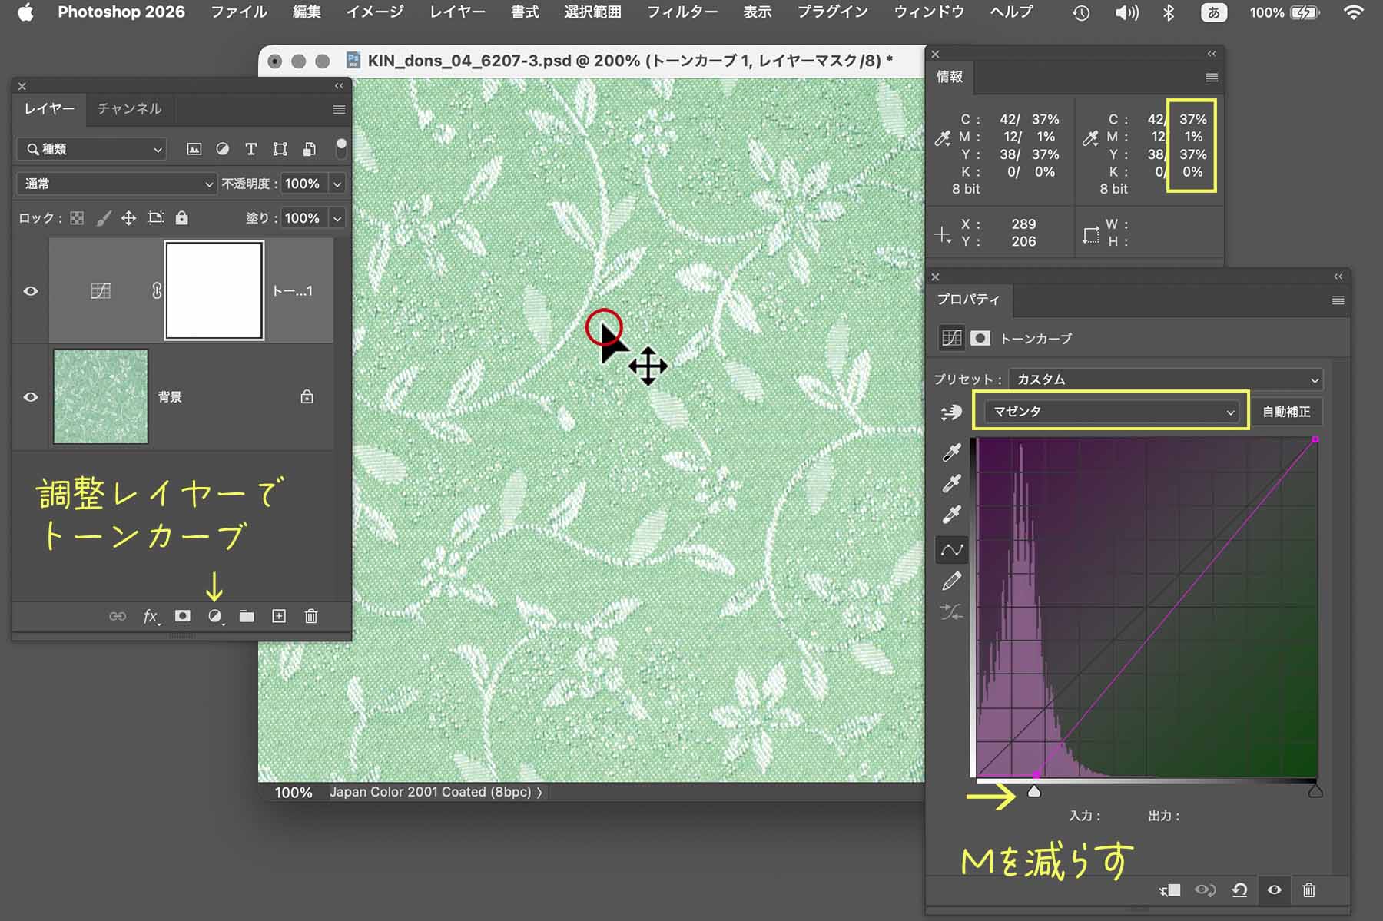Select the white layer mask thumbnail
Viewport: 1383px width, 921px height.
pyautogui.click(x=214, y=290)
